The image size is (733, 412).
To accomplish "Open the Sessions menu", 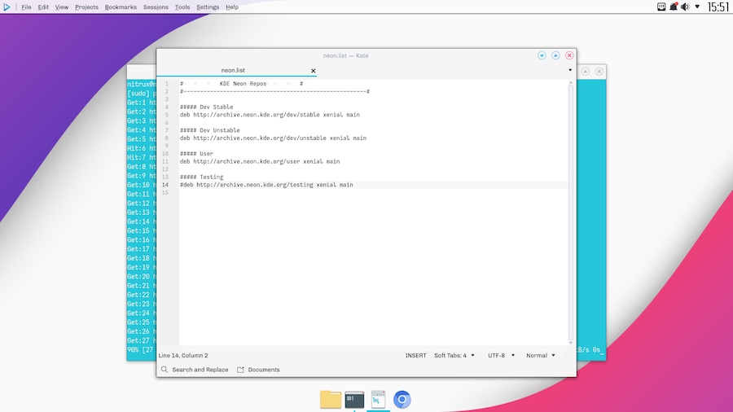I will tap(156, 7).
